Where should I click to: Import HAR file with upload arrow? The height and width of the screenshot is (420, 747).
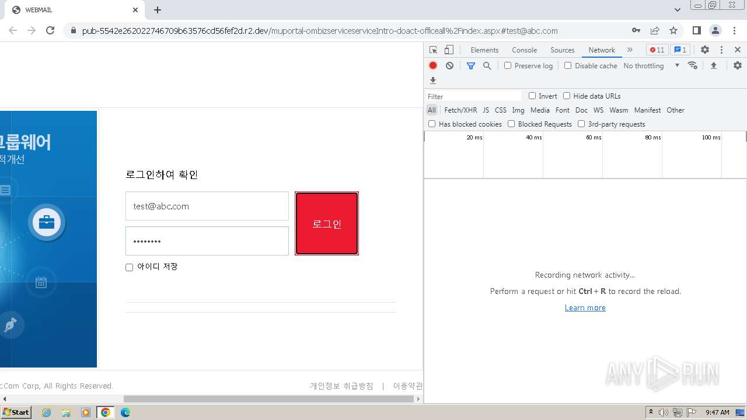tap(714, 65)
